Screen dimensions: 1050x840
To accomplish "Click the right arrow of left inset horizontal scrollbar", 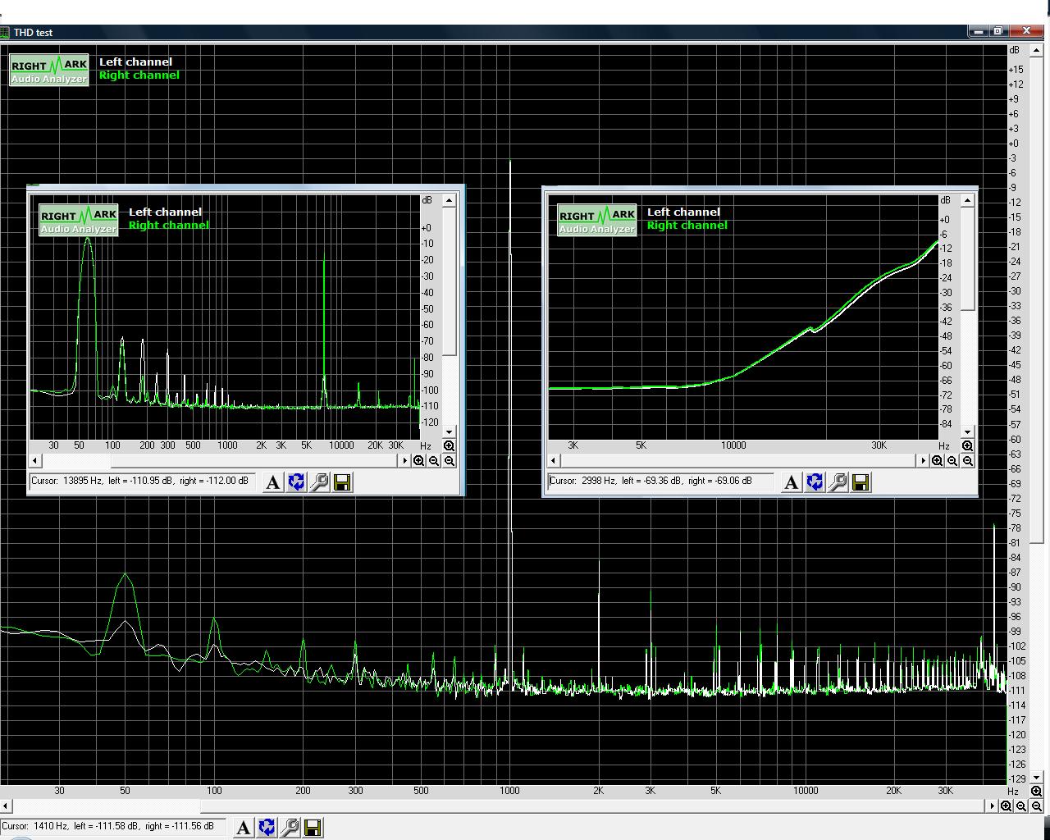I will click(404, 461).
